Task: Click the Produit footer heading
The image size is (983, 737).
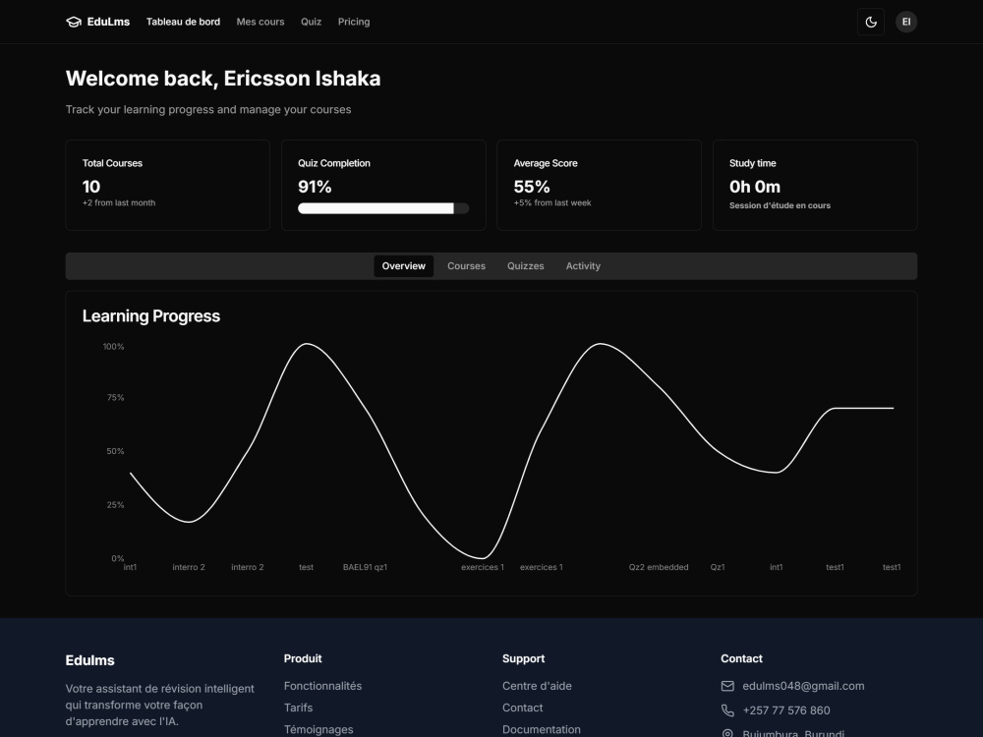Action: coord(303,658)
